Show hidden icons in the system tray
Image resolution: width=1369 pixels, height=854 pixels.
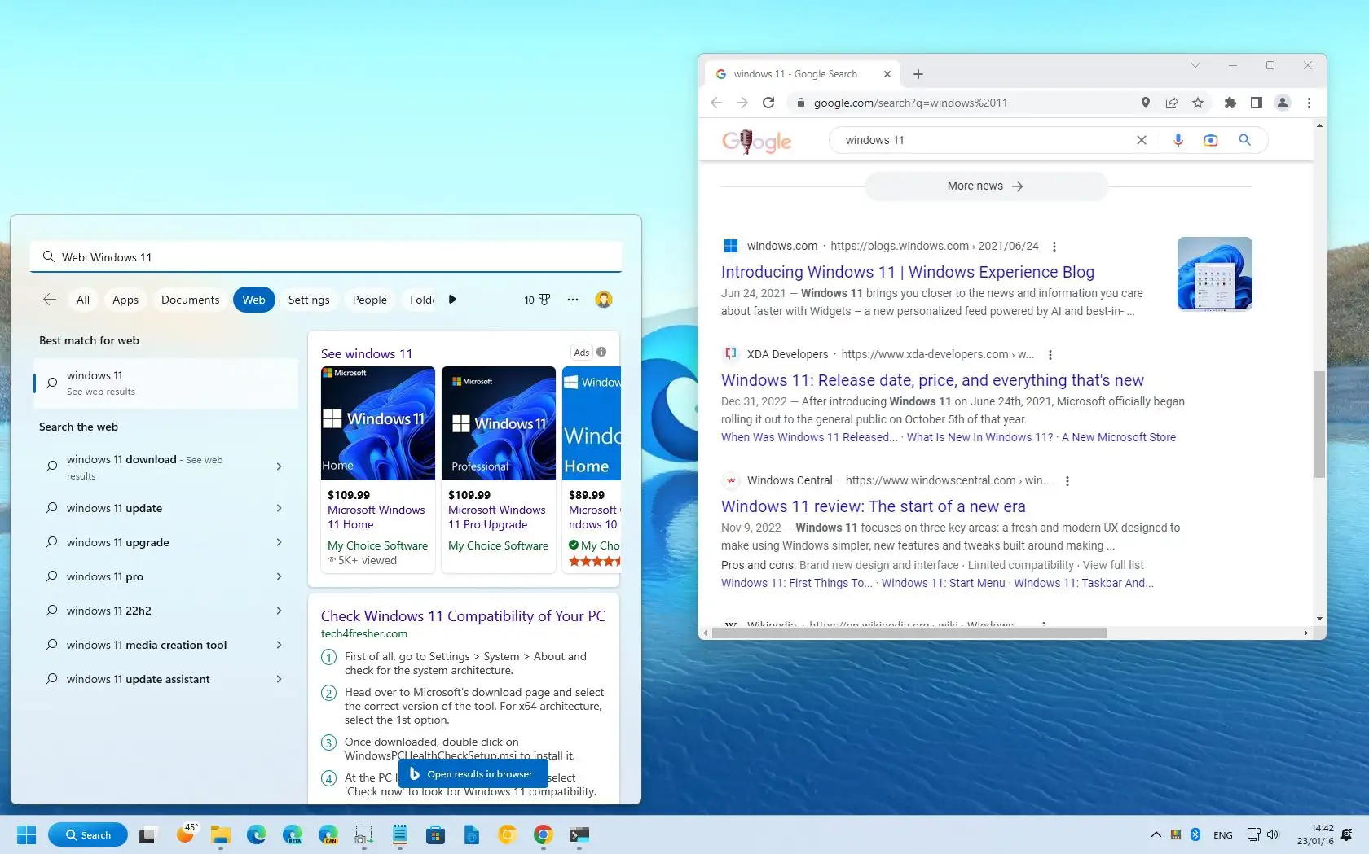pos(1156,834)
